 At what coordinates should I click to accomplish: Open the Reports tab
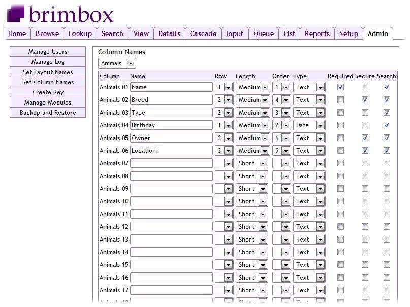pos(317,33)
